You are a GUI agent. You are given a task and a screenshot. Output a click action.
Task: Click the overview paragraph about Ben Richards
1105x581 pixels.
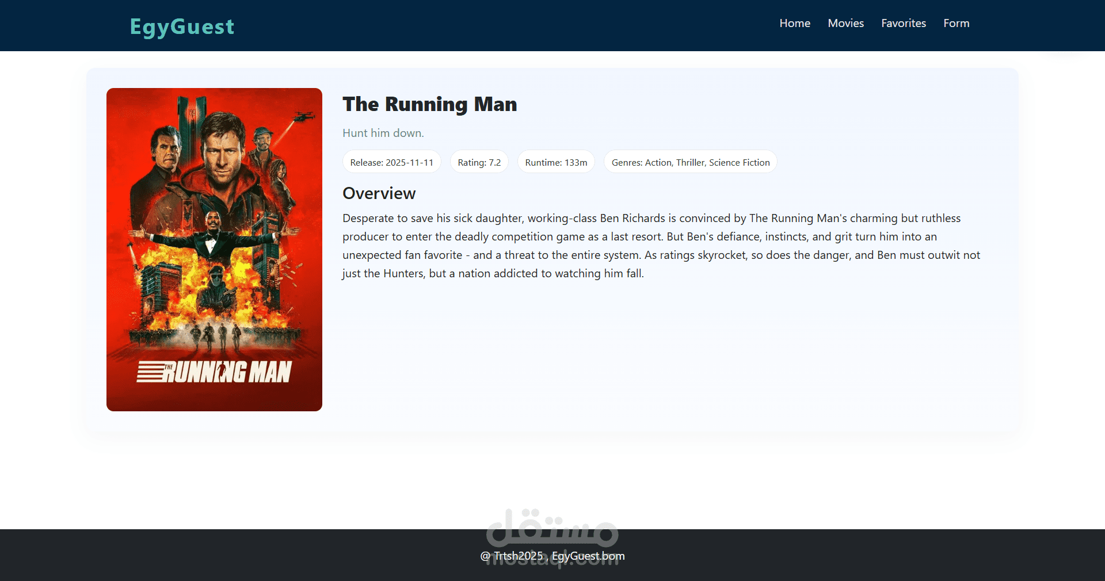pos(661,246)
